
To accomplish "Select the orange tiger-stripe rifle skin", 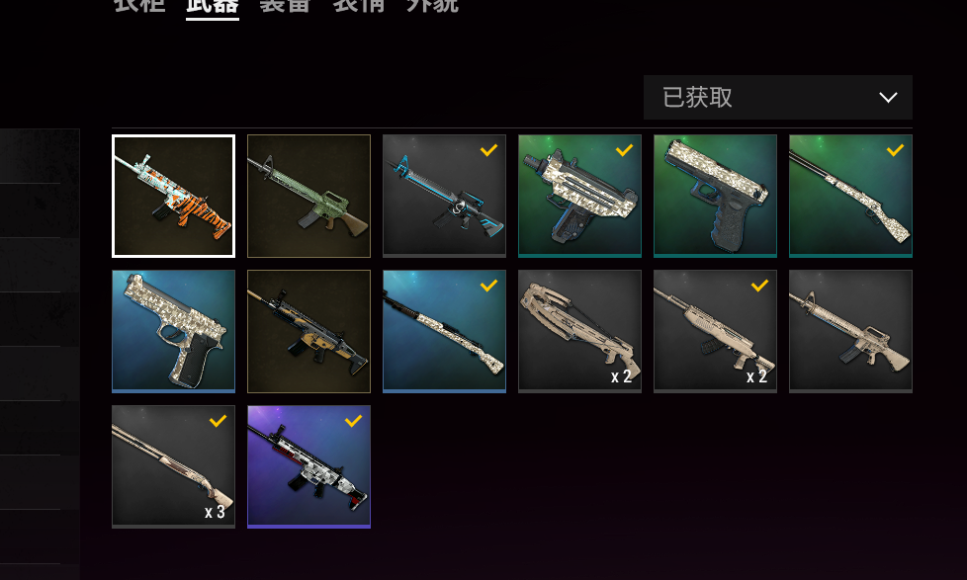I will click(173, 196).
